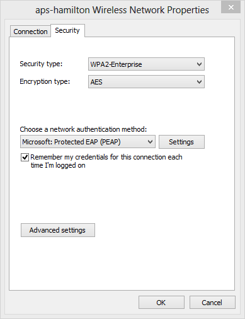
Task: Switch to the Connection tab
Action: [x=30, y=32]
